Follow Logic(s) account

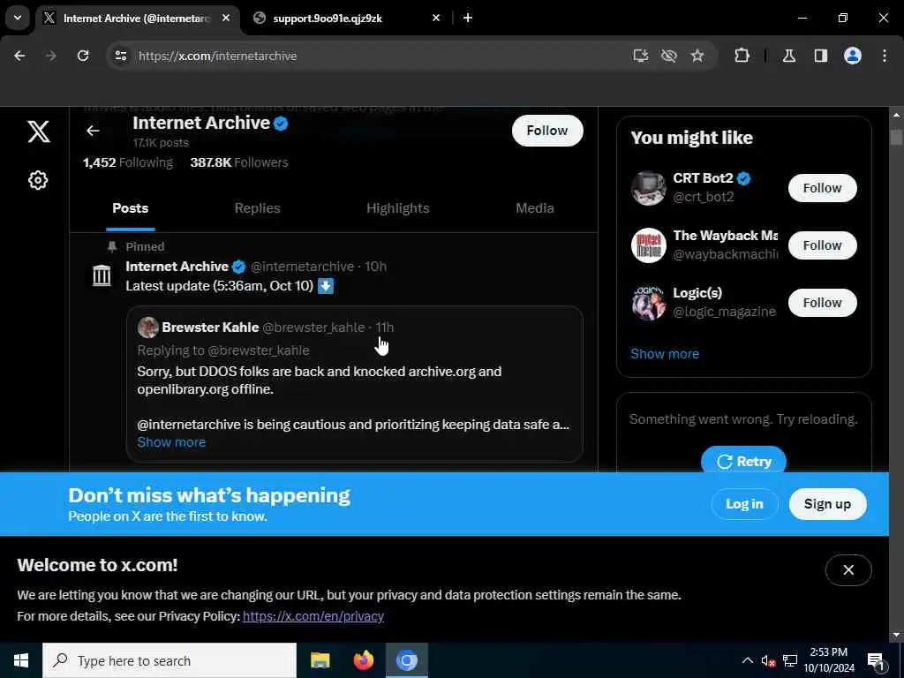pos(822,303)
